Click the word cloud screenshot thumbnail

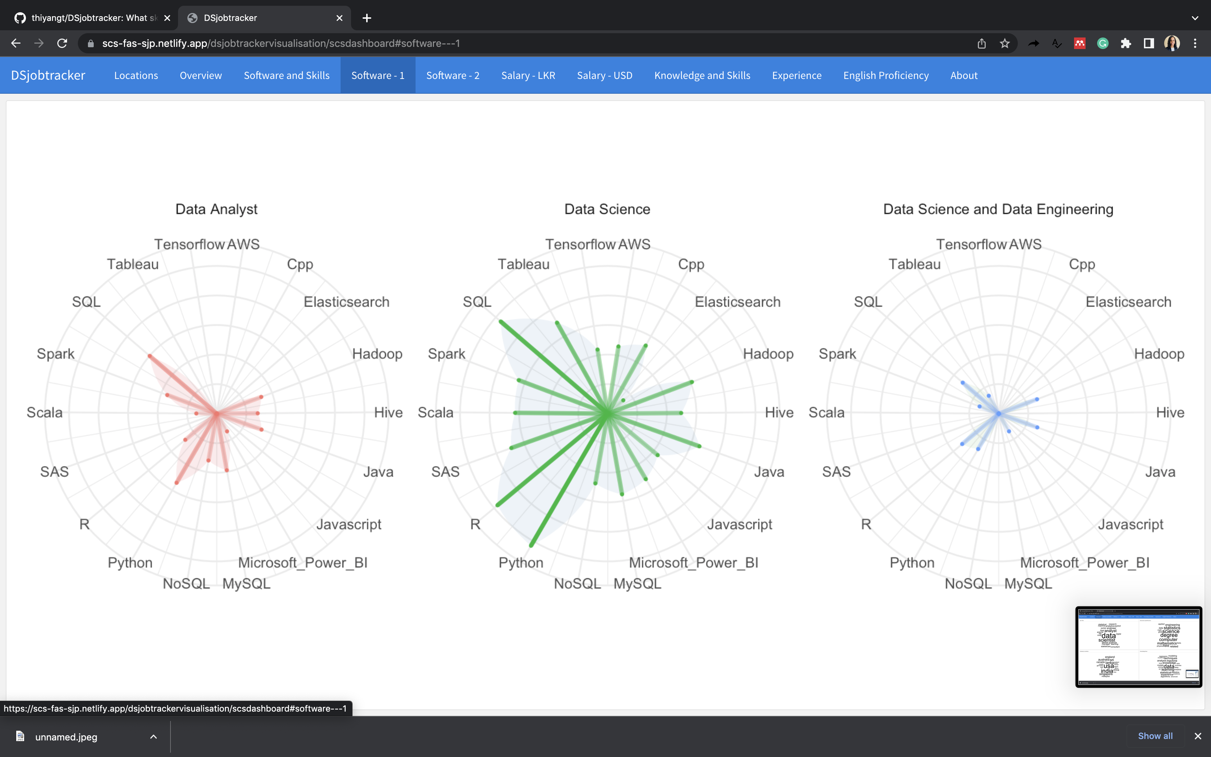pyautogui.click(x=1139, y=646)
